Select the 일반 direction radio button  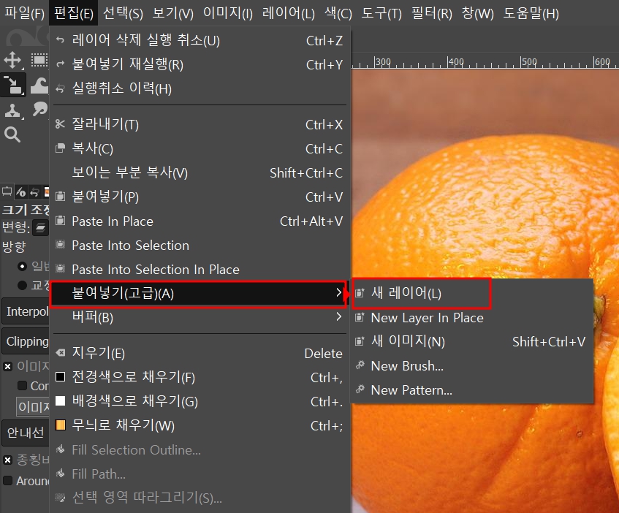tap(22, 266)
